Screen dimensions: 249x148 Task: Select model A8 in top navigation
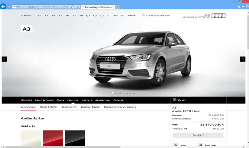point(81,15)
